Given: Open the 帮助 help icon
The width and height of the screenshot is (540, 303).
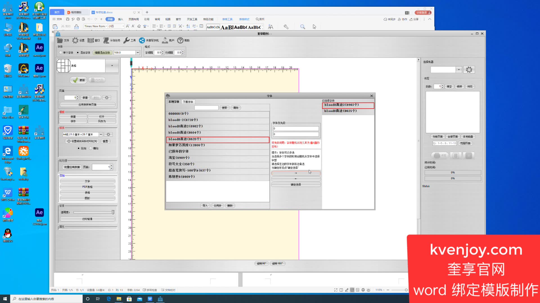Looking at the screenshot, I should pyautogui.click(x=180, y=40).
